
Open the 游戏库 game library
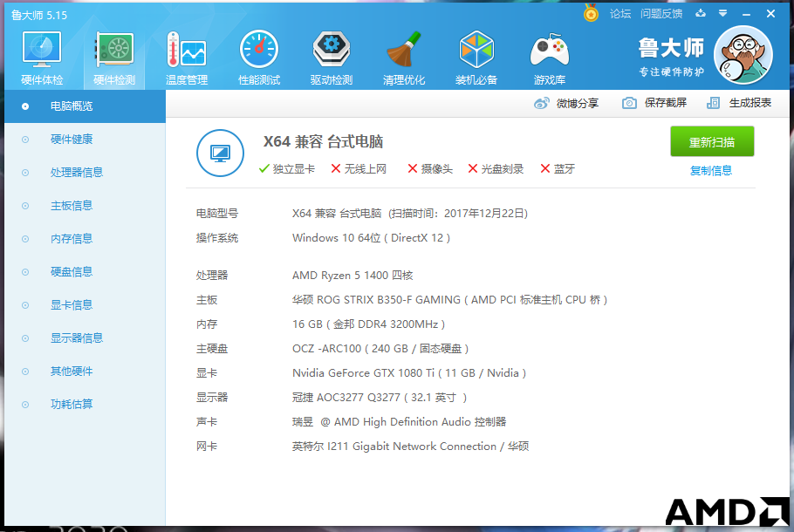click(550, 58)
